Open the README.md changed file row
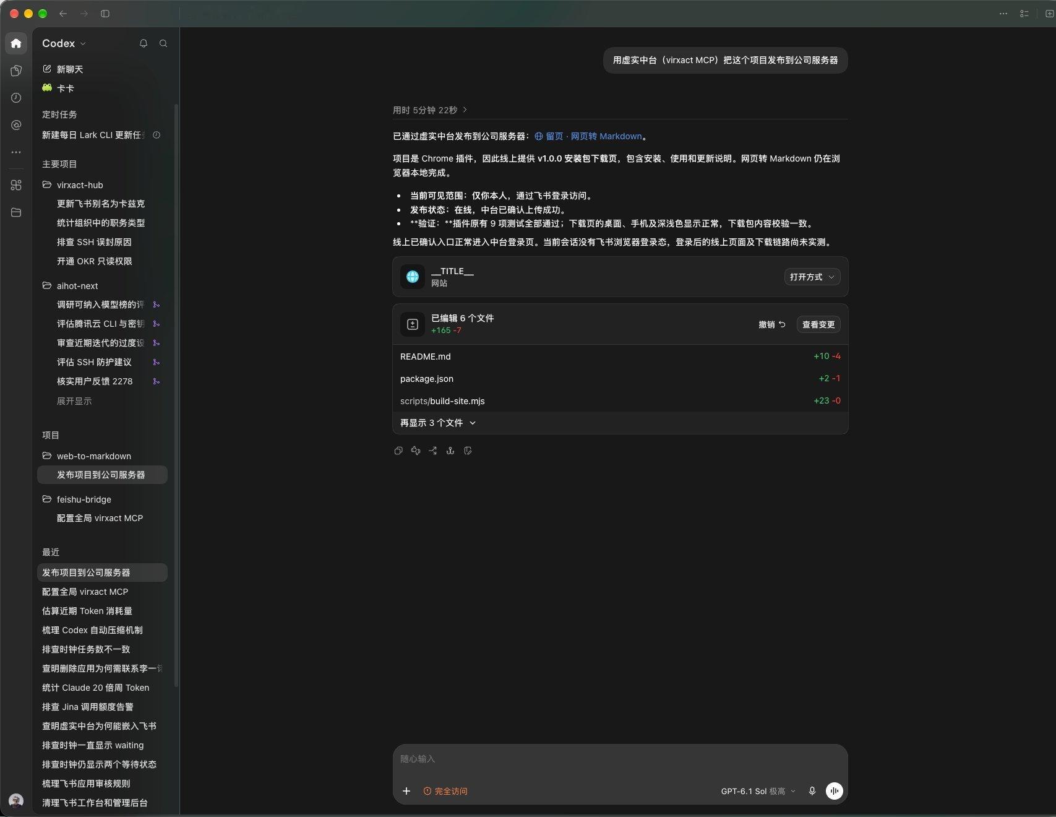 click(x=620, y=357)
